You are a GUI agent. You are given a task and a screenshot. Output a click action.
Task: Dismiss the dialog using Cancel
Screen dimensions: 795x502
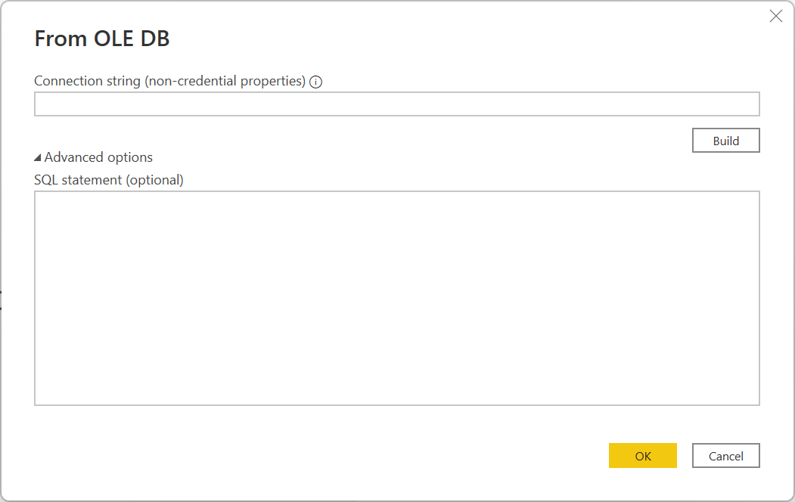coord(725,455)
